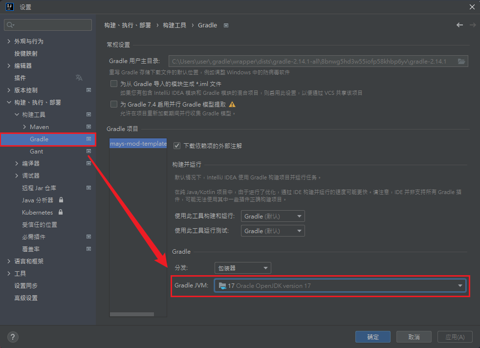The image size is (480, 348).
Task: Uncheck 下载依赖项的外部注解 checkbox
Action: [x=177, y=146]
